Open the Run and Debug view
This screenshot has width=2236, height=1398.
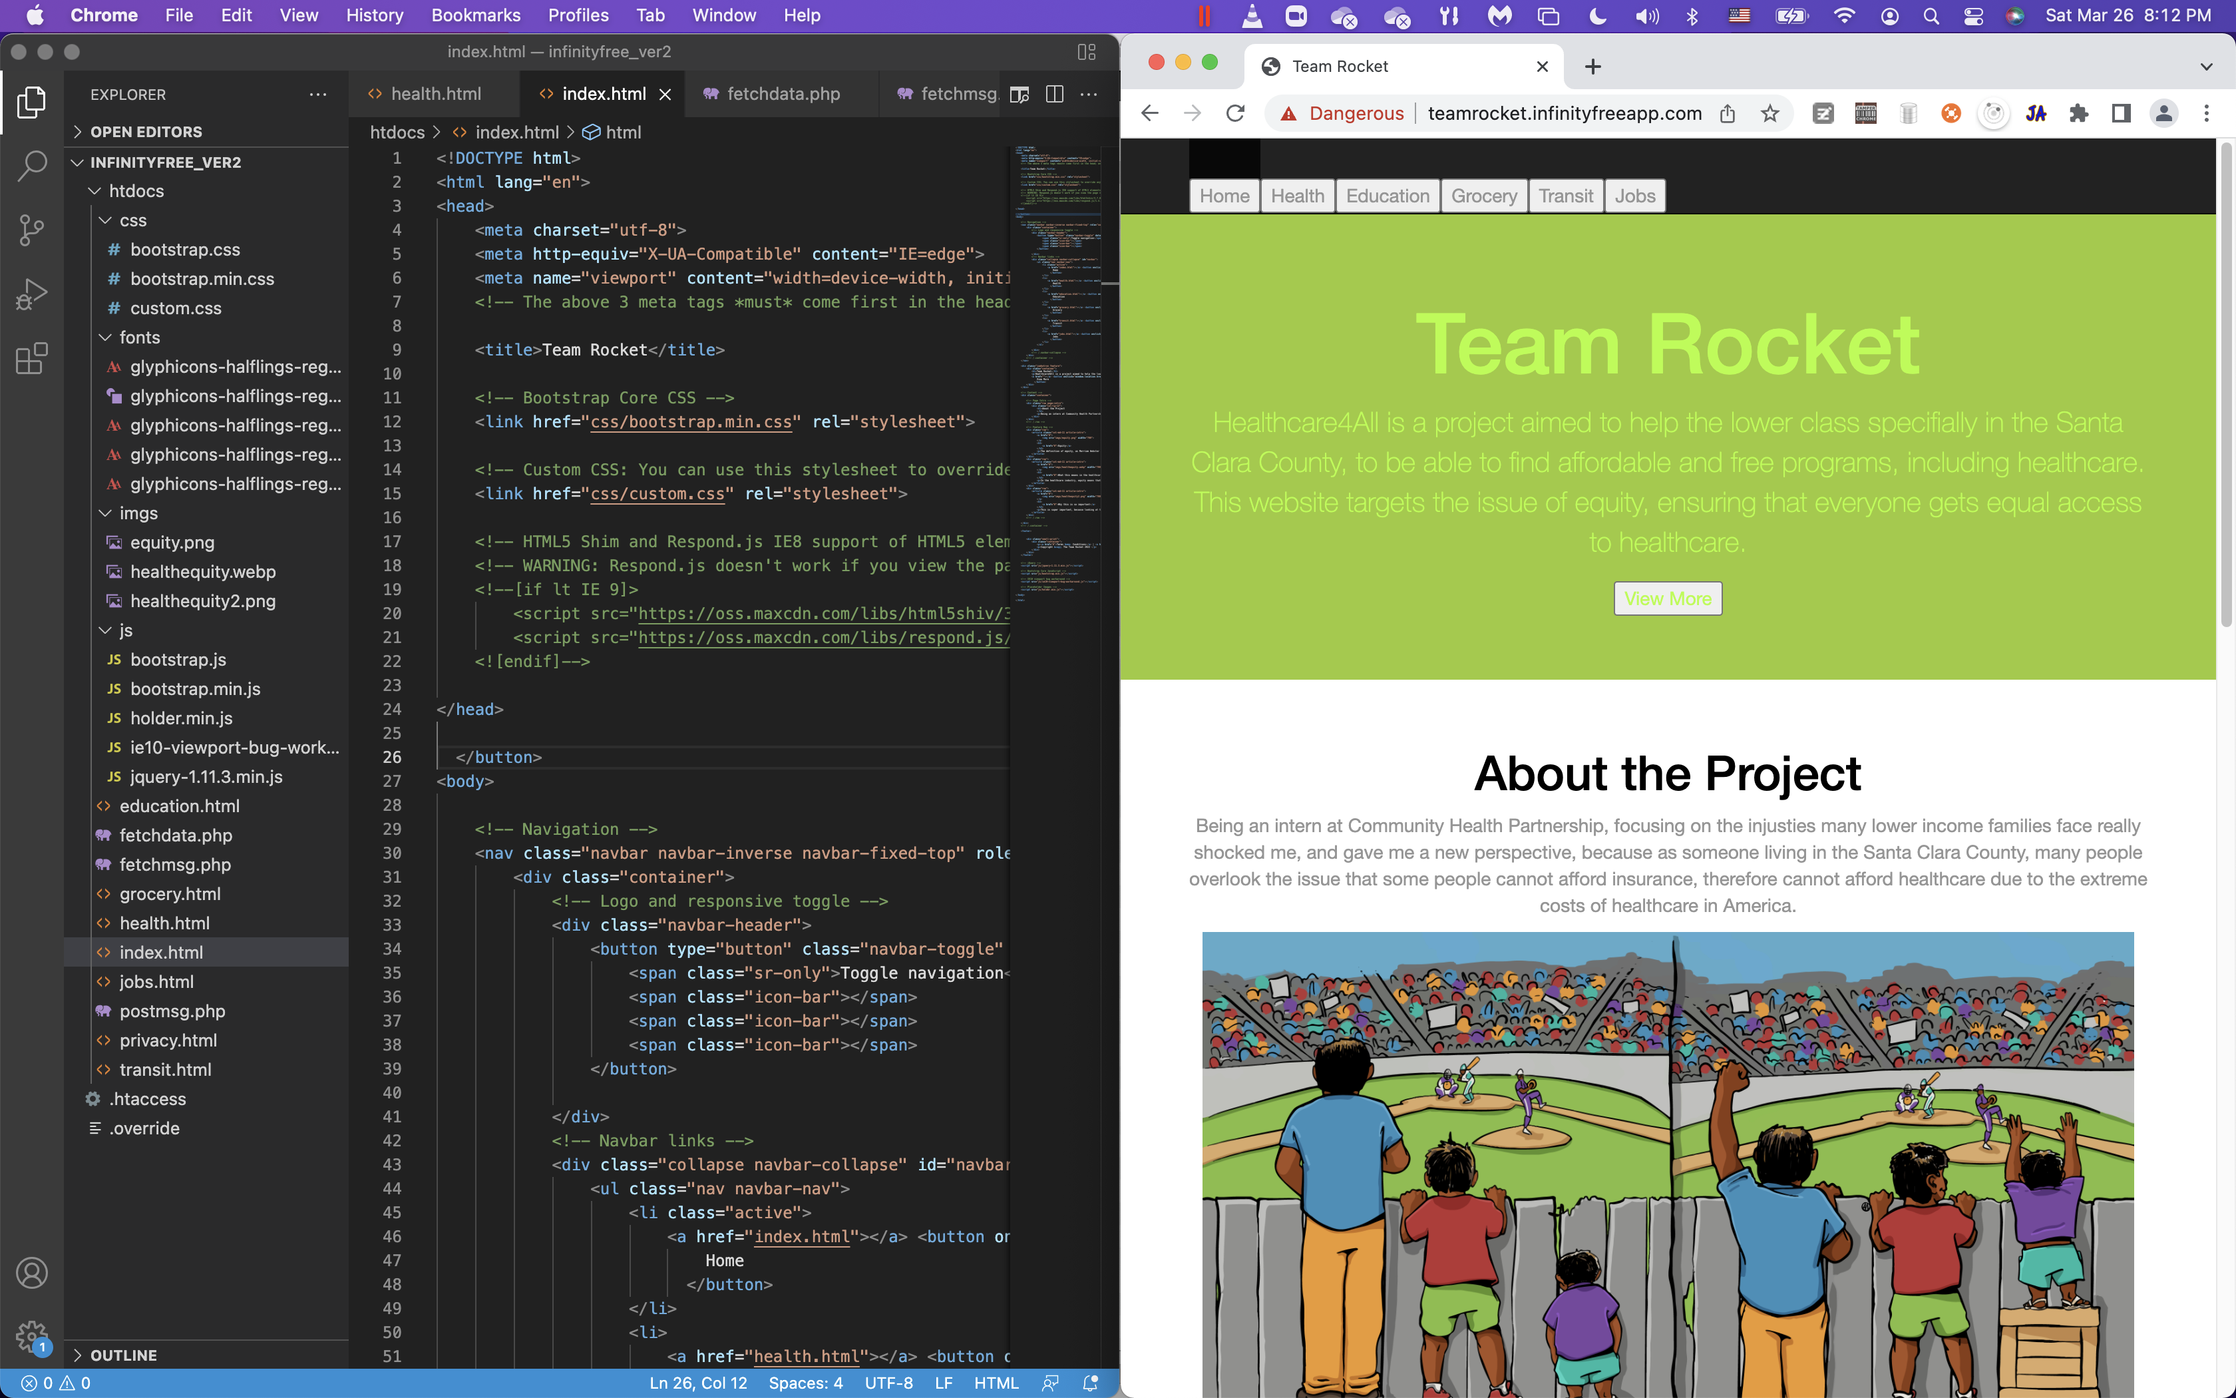[31, 294]
